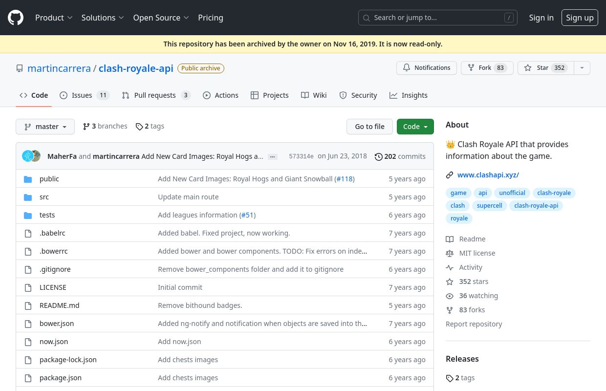This screenshot has height=391, width=606.
Task: Open the Projects tab
Action: (270, 95)
